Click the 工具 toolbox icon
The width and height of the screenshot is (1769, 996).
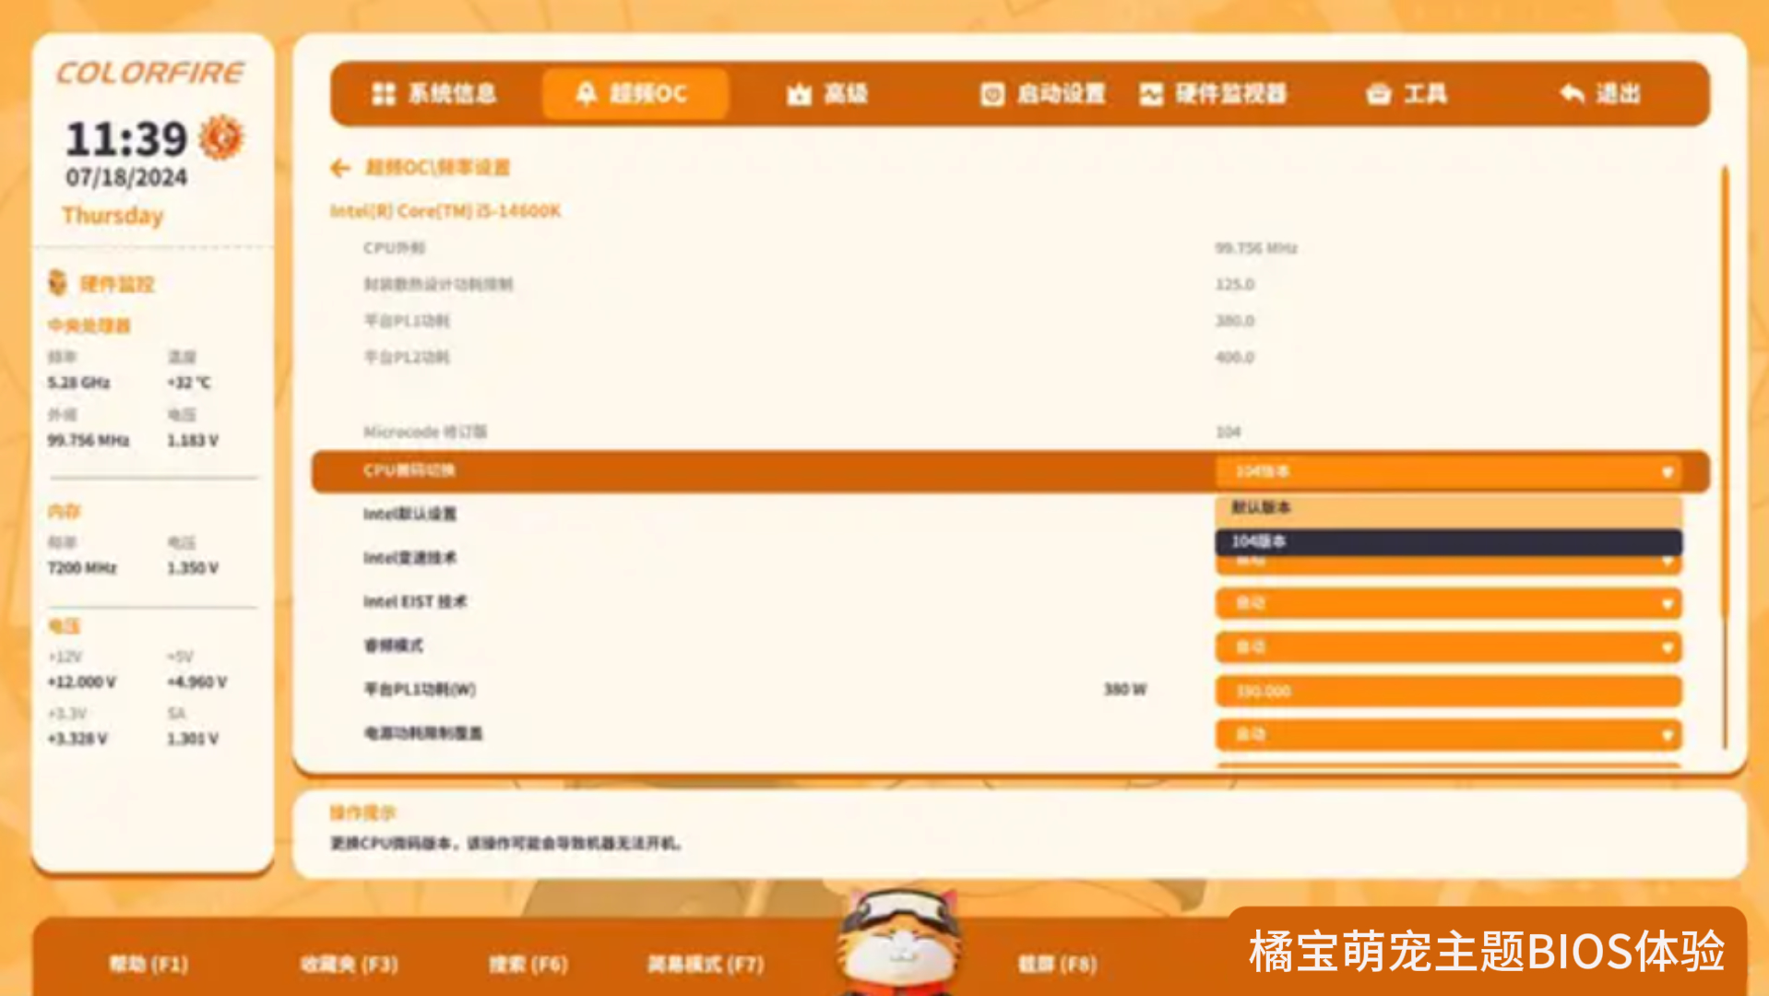click(x=1378, y=94)
